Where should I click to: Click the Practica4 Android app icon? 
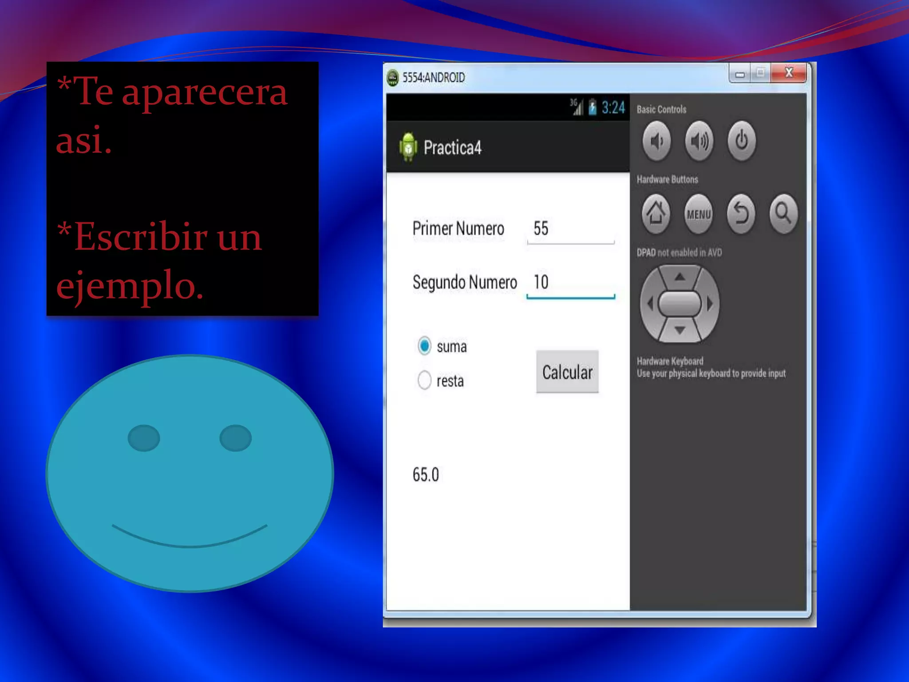pyautogui.click(x=408, y=147)
